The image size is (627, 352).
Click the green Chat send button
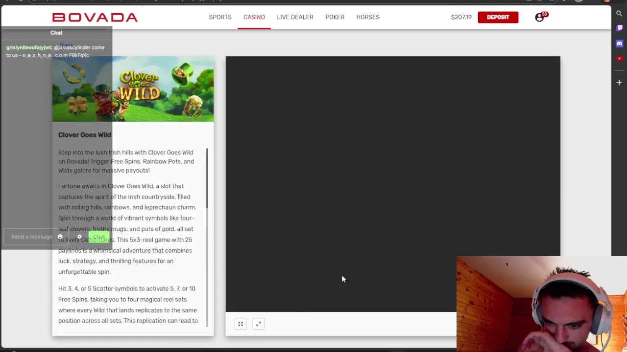tap(99, 237)
